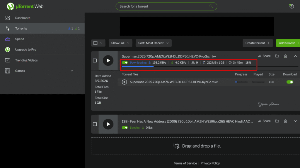Share the 13B torrent
300x168 pixels.
264,121
